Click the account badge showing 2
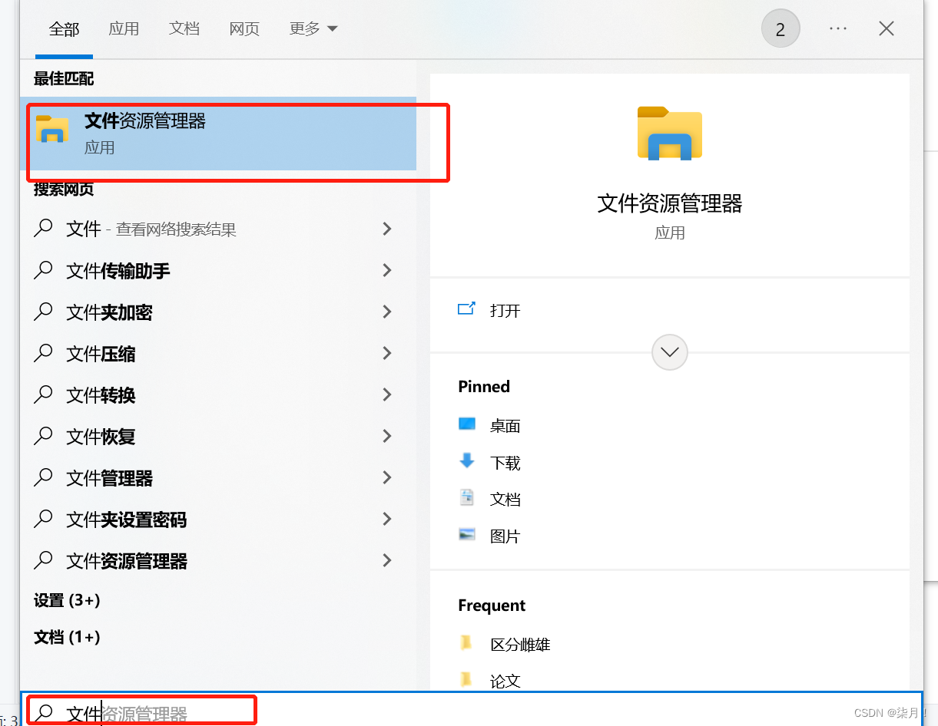The height and width of the screenshot is (726, 938). point(781,28)
